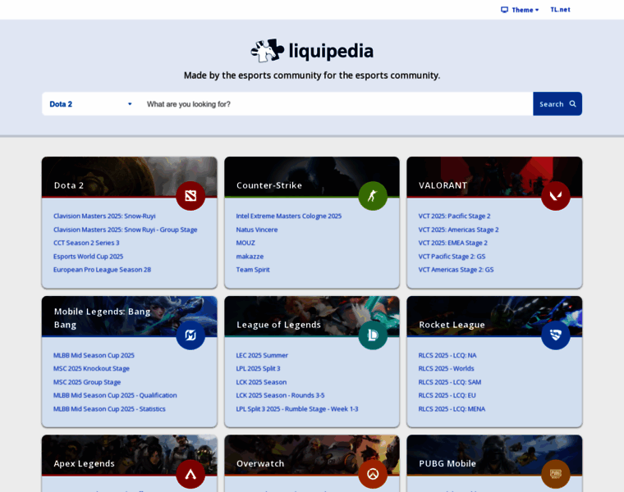The image size is (624, 492).
Task: Open CCT Season 2 Series 3 link
Action: click(x=86, y=243)
